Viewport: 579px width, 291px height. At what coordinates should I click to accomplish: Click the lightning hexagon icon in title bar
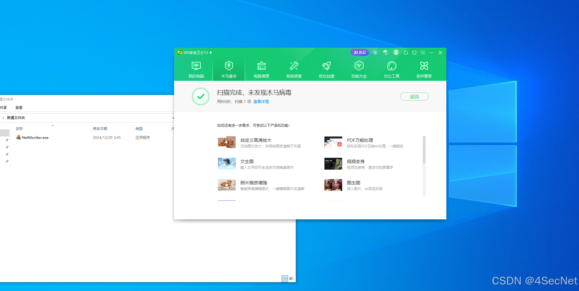click(375, 52)
